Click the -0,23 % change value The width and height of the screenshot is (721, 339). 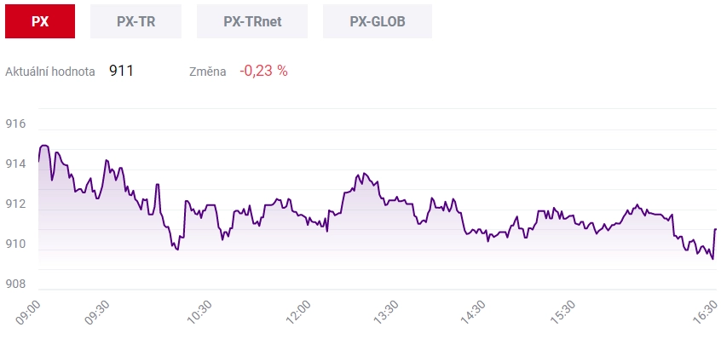(x=263, y=72)
